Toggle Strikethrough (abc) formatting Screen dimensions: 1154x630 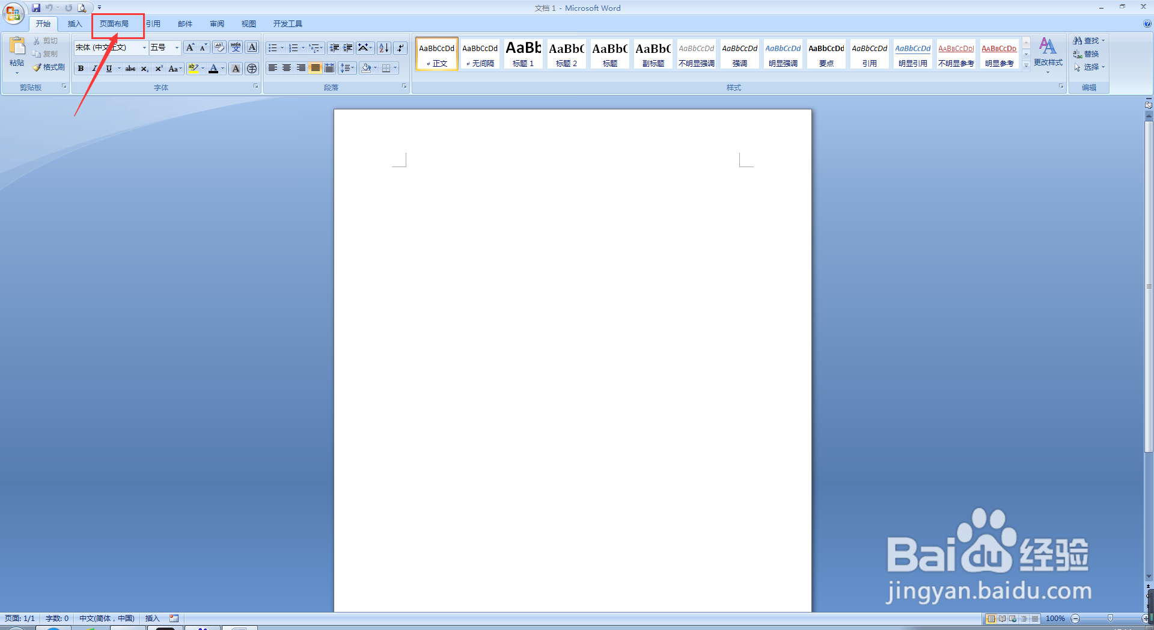coord(130,69)
